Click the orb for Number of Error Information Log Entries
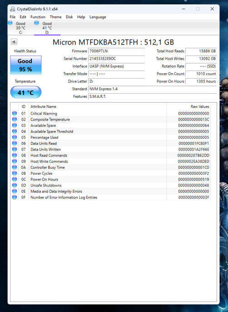228x312 pixels. [15, 197]
